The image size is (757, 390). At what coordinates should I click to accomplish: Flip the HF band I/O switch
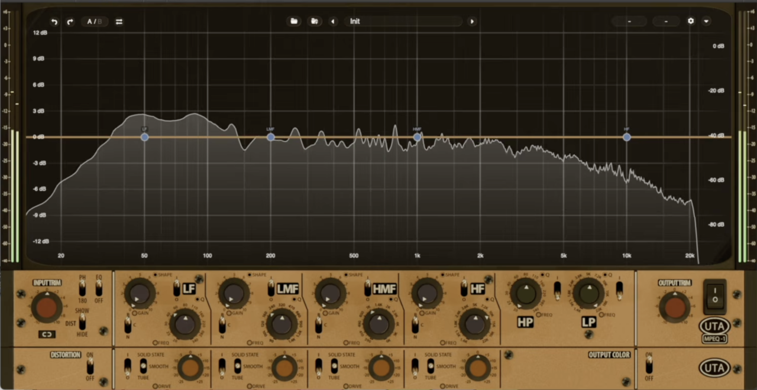(464, 288)
